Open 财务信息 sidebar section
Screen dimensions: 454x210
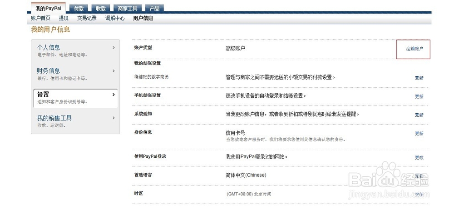click(75, 74)
